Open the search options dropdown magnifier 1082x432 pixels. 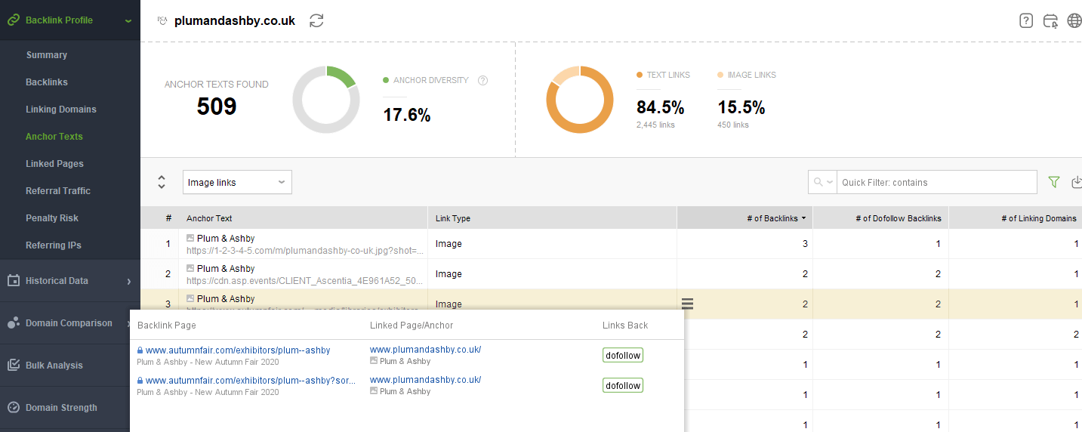point(822,182)
